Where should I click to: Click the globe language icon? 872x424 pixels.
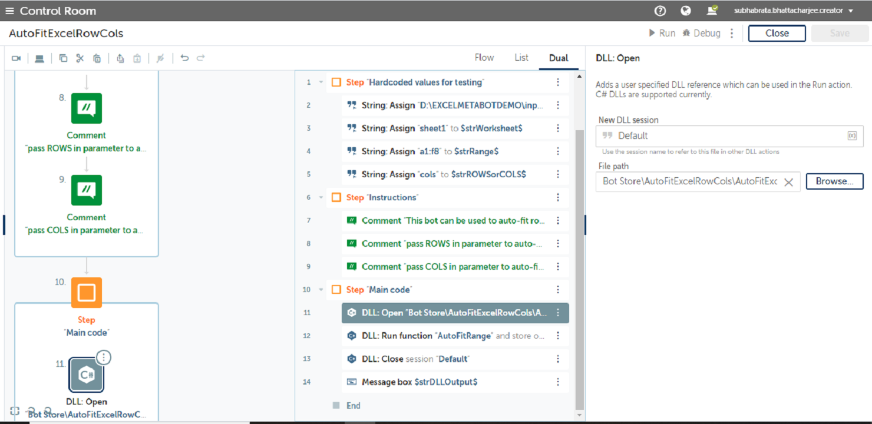(x=686, y=11)
